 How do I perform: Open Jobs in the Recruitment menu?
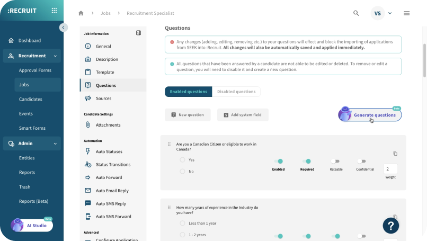click(38, 85)
